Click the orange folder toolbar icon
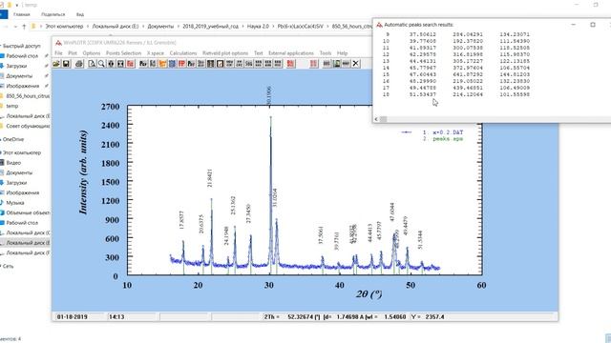The image size is (611, 343). [162, 64]
